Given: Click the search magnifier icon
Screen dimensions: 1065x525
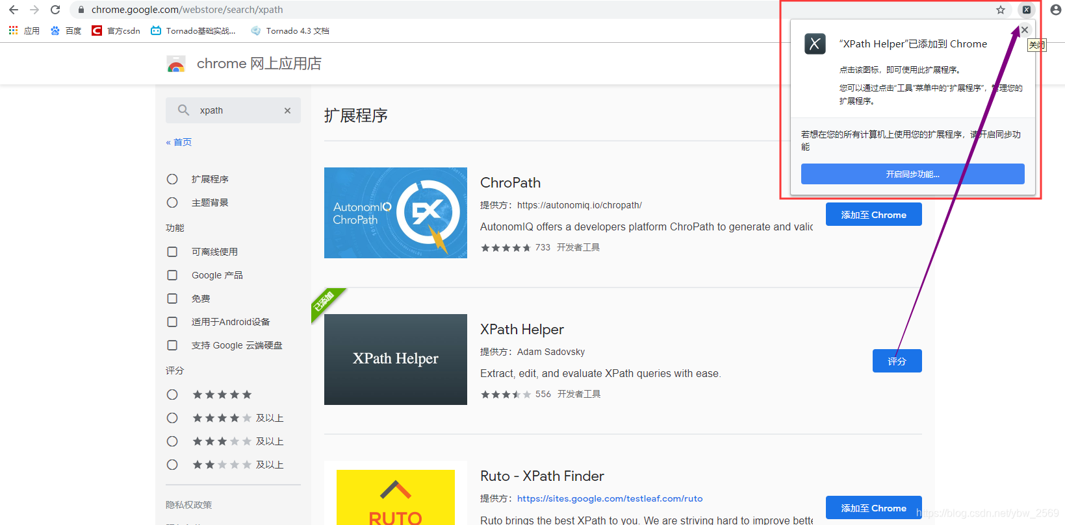Looking at the screenshot, I should pos(184,110).
